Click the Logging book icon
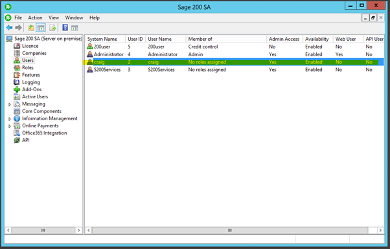390x249 pixels. tap(17, 82)
